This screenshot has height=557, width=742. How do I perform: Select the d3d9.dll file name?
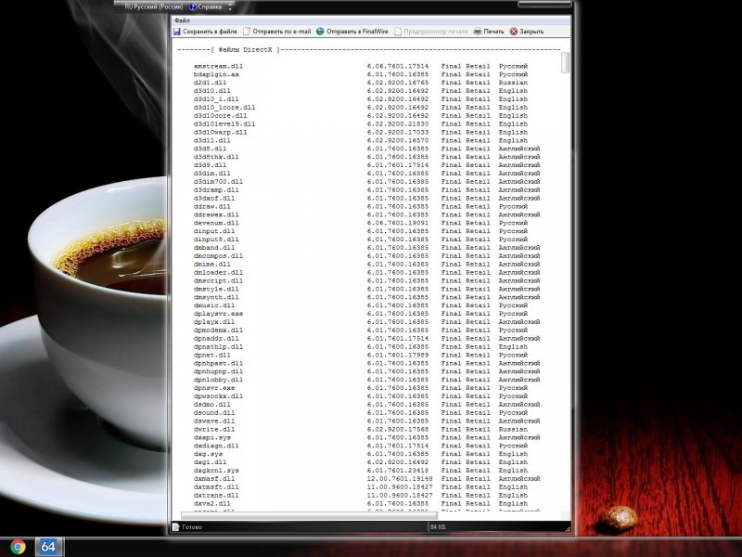[211, 165]
